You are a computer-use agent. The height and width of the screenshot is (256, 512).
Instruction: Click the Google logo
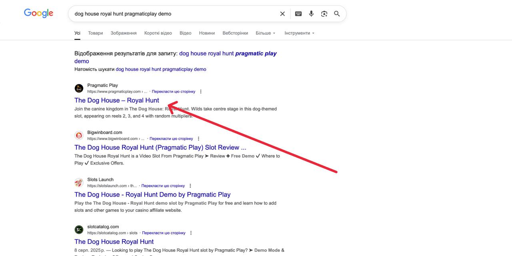click(x=39, y=13)
